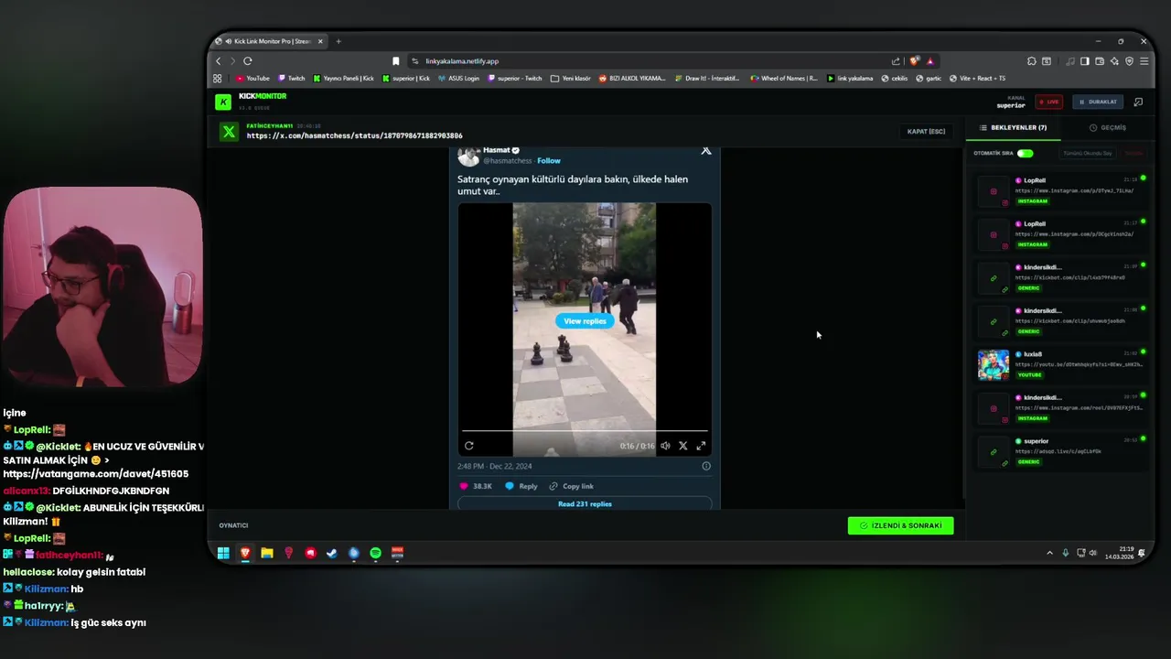The image size is (1171, 659).
Task: Open new browser tab plus button
Action: click(x=338, y=41)
